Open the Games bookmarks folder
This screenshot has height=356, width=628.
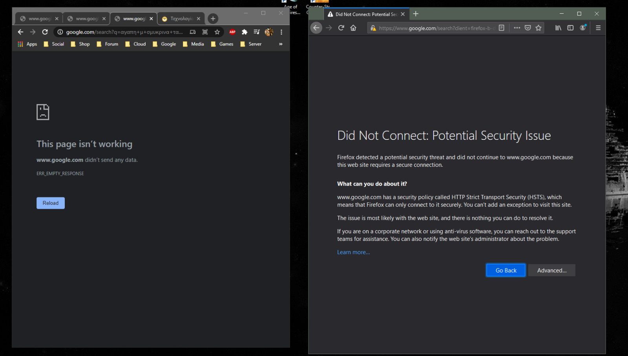[222, 44]
